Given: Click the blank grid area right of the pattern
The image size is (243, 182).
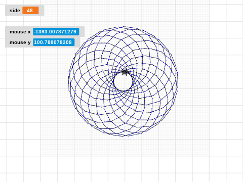Looking at the screenshot, I should [194, 81].
